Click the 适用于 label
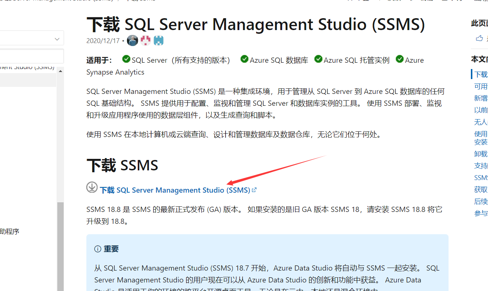488x291 pixels. [99, 60]
